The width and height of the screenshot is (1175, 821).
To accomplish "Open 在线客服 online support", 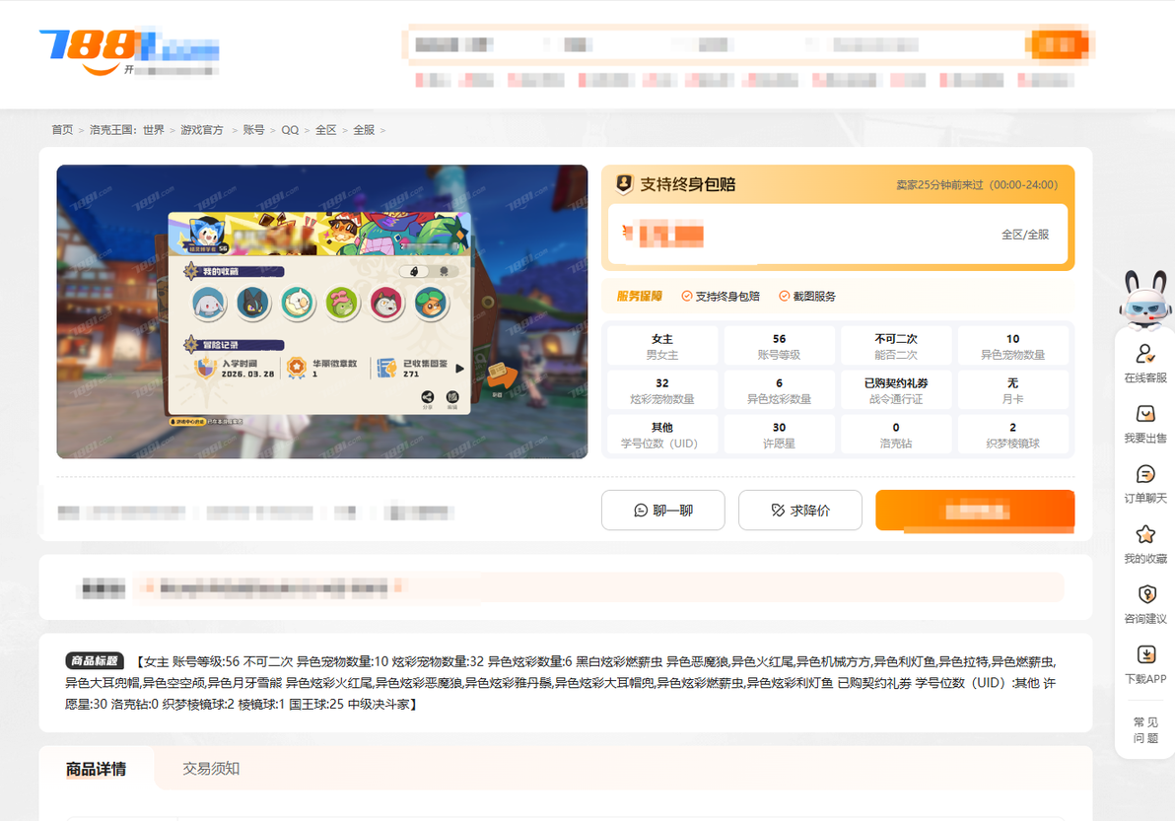I will [x=1145, y=364].
